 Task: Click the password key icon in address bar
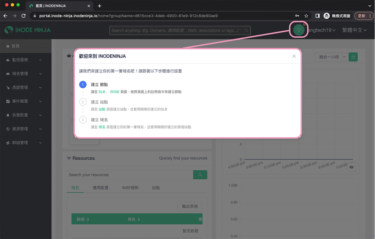[297, 16]
